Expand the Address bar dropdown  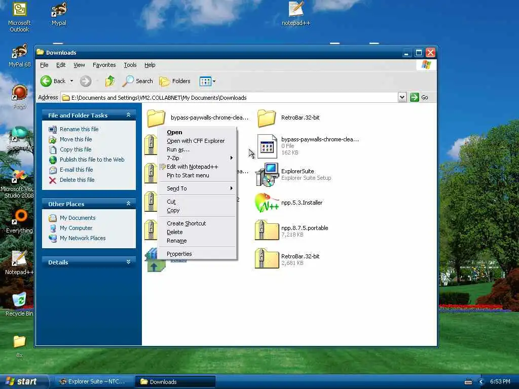click(x=402, y=97)
